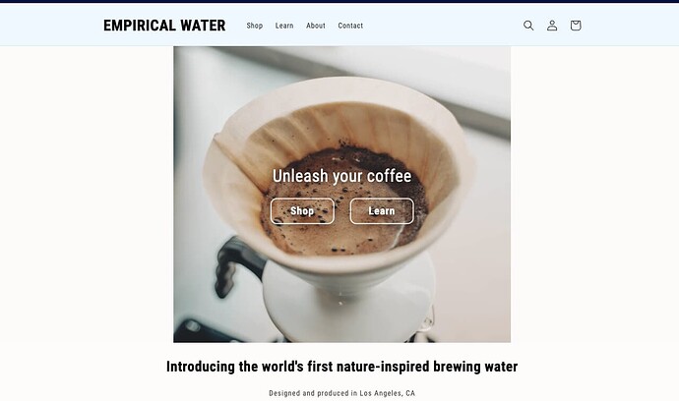Open the search magnifier icon

[528, 26]
